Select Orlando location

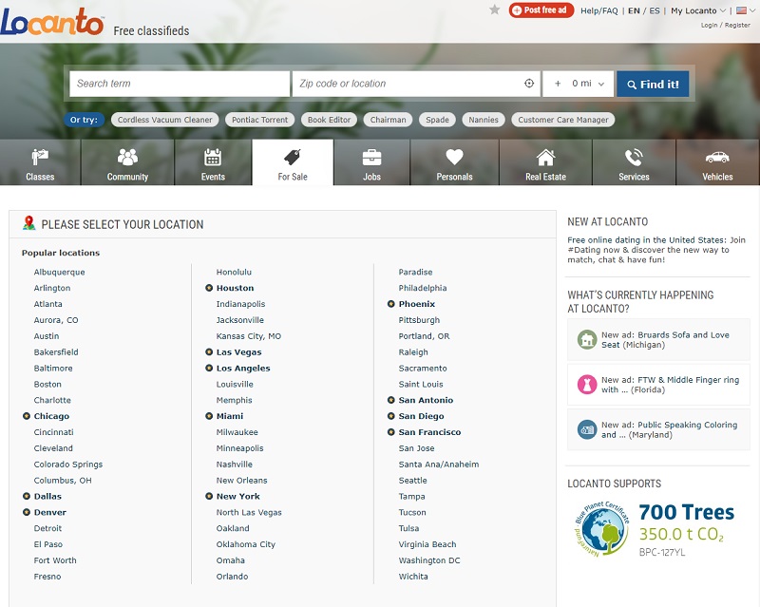[232, 576]
